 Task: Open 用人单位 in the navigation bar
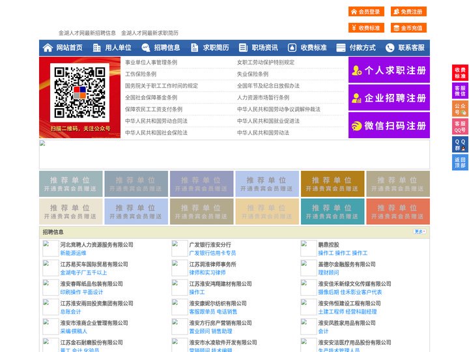coord(118,48)
